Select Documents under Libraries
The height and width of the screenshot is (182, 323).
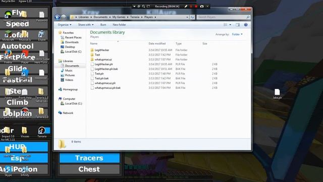[x=70, y=66]
